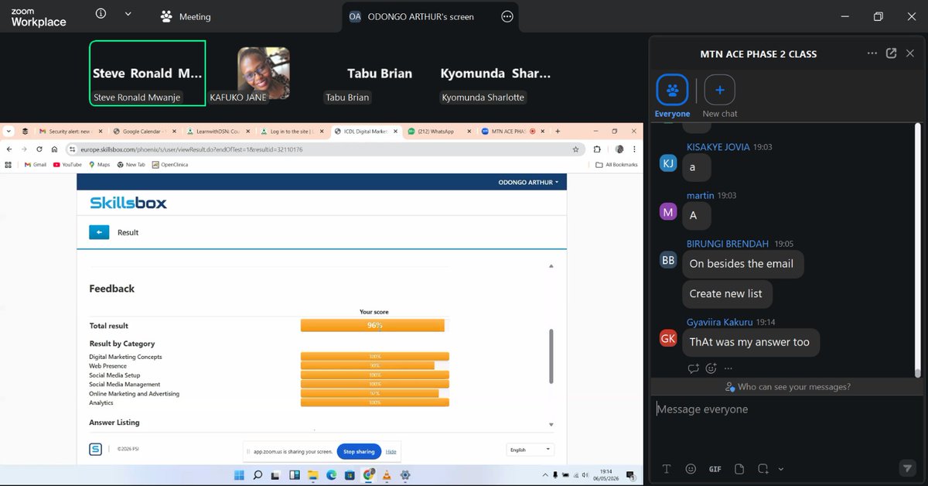Select KAFUKO JANE's video thumbnail
Viewport: 928px width, 486px height.
point(264,73)
